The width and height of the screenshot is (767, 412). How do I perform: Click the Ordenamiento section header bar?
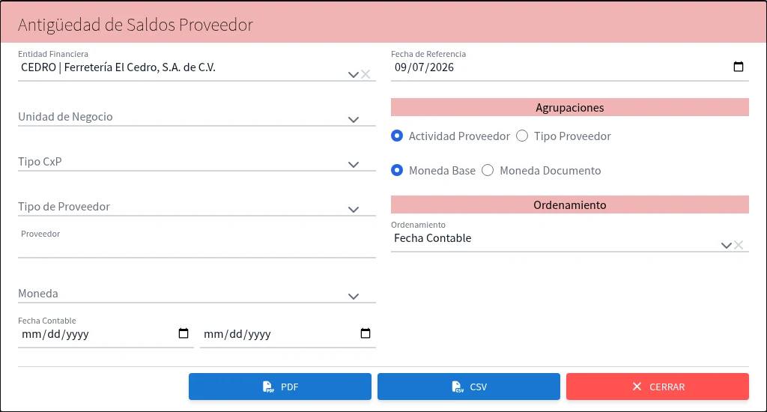click(570, 205)
